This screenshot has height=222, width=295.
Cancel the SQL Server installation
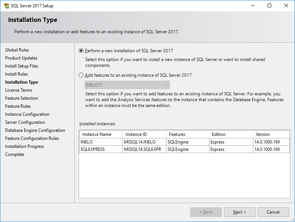(273, 212)
